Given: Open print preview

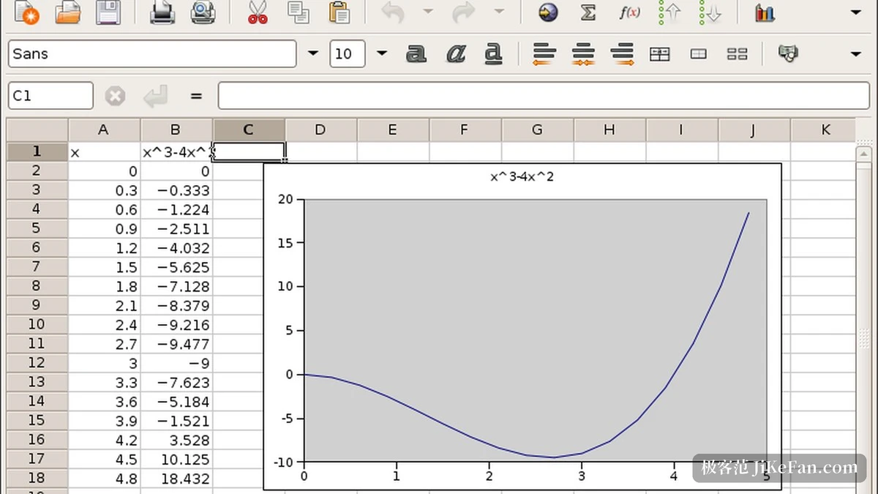Looking at the screenshot, I should point(203,12).
